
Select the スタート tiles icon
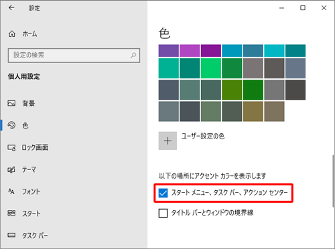pos(11,213)
